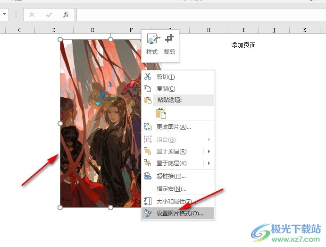Image resolution: width=326 pixels, height=247 pixels.
Task: Select column C header
Action: [20, 30]
